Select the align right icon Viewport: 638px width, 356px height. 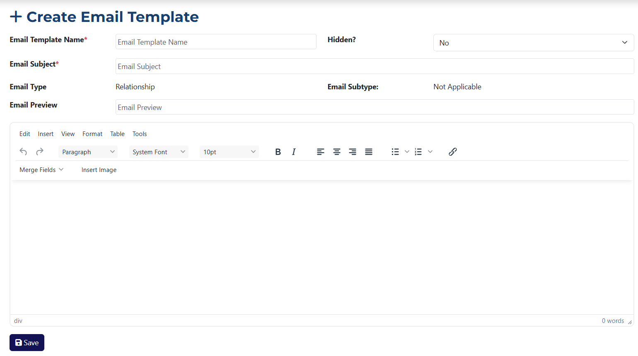[x=353, y=152]
